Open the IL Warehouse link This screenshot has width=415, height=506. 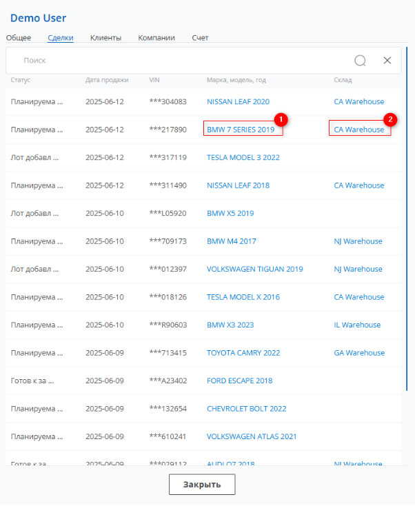tap(357, 325)
